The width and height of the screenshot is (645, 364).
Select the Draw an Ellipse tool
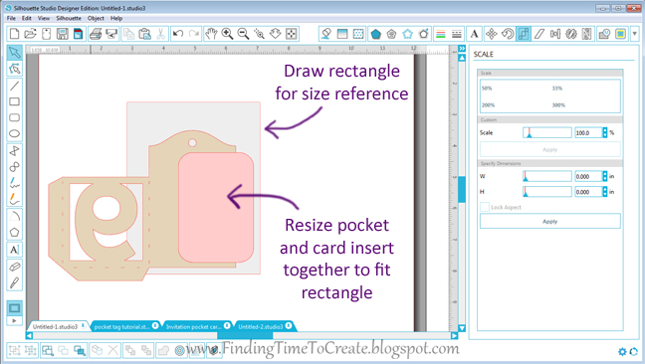[x=14, y=133]
